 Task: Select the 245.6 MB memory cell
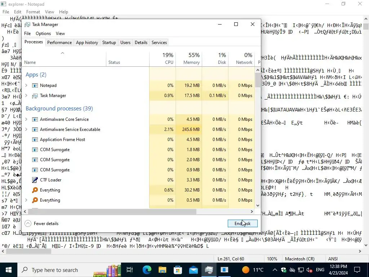click(x=189, y=129)
